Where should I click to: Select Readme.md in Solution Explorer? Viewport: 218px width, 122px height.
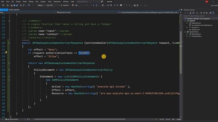click(x=196, y=29)
